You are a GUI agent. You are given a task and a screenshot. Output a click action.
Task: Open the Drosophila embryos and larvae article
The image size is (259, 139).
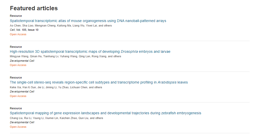click(x=90, y=52)
